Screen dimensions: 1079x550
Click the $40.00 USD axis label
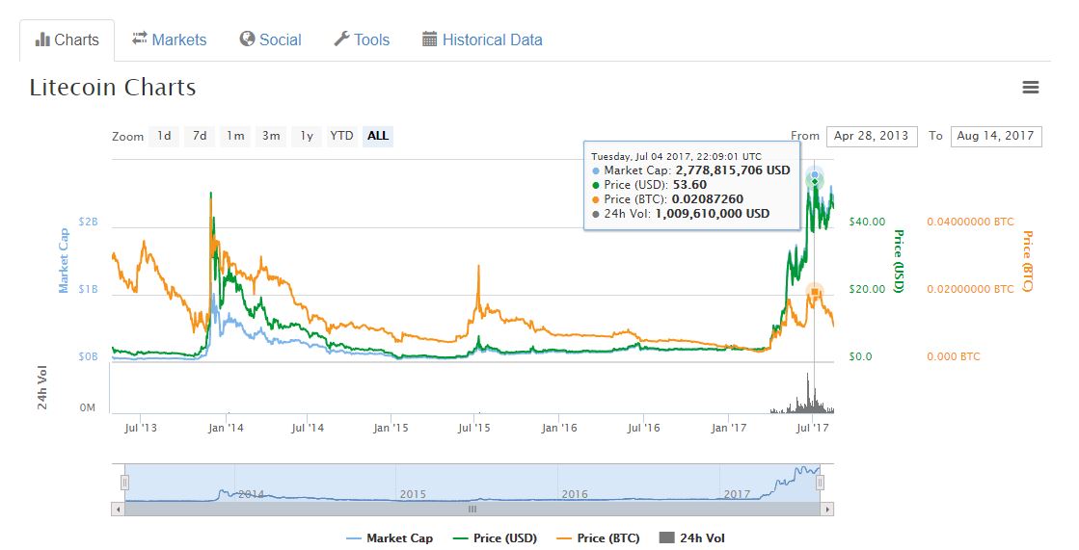pyautogui.click(x=867, y=222)
